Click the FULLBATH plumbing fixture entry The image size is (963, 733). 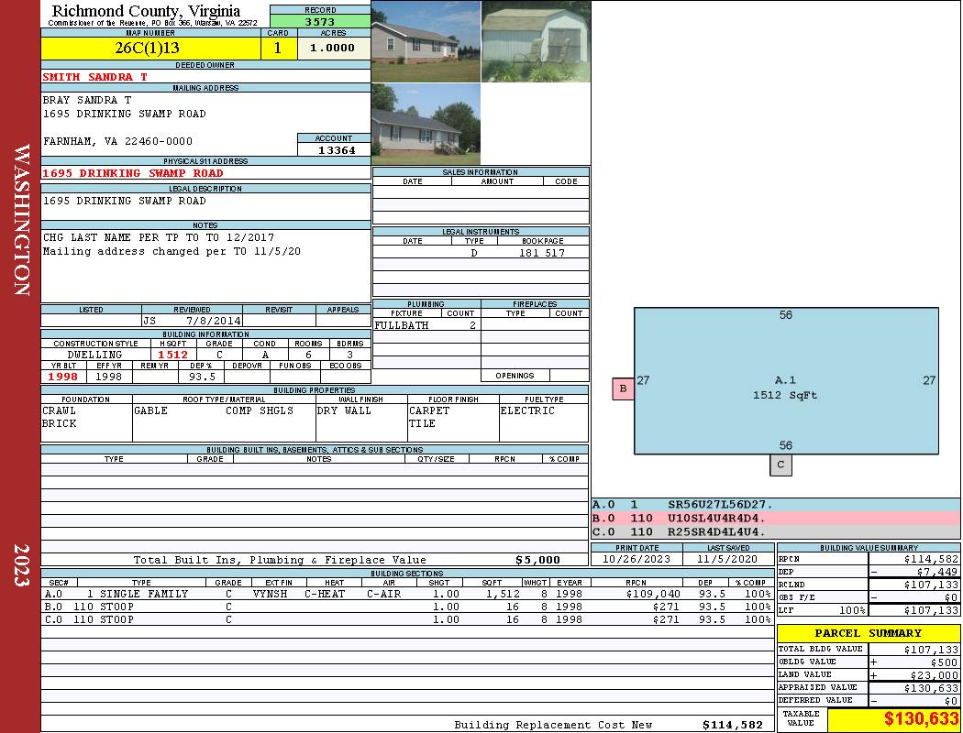[x=403, y=325]
